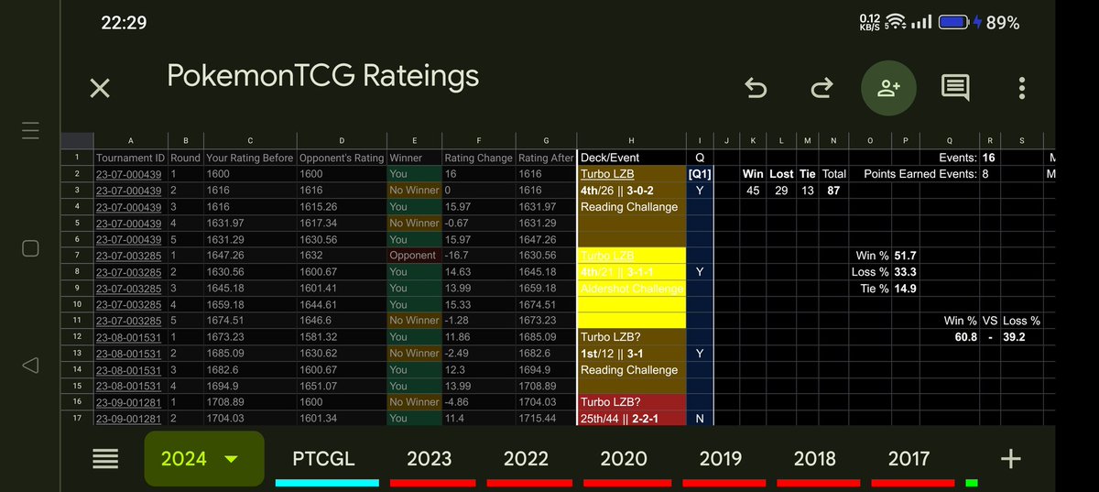The height and width of the screenshot is (492, 1099).
Task: Undo the last edit
Action: pyautogui.click(x=756, y=88)
